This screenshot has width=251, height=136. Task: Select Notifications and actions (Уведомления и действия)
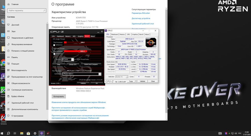22,38
